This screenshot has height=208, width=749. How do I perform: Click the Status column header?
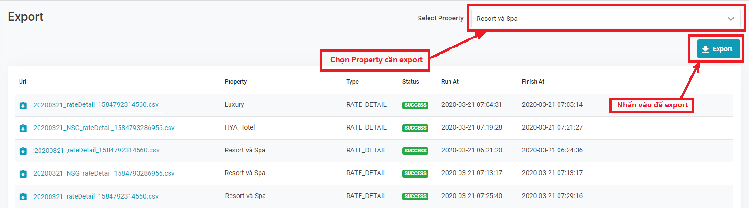coord(410,82)
